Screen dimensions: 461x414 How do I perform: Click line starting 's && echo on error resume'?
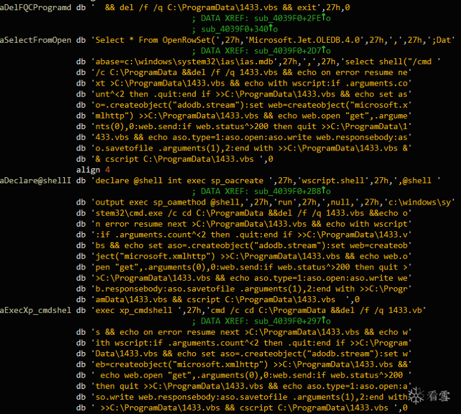pos(244,332)
